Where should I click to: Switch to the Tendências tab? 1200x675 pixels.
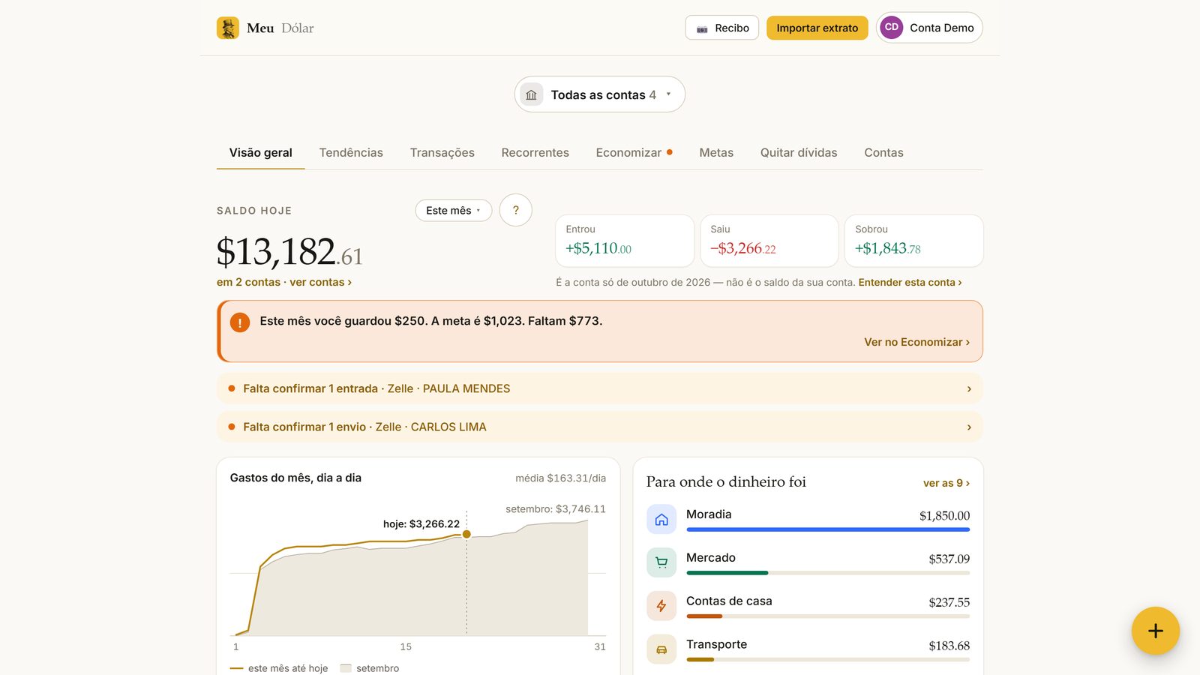pos(351,152)
